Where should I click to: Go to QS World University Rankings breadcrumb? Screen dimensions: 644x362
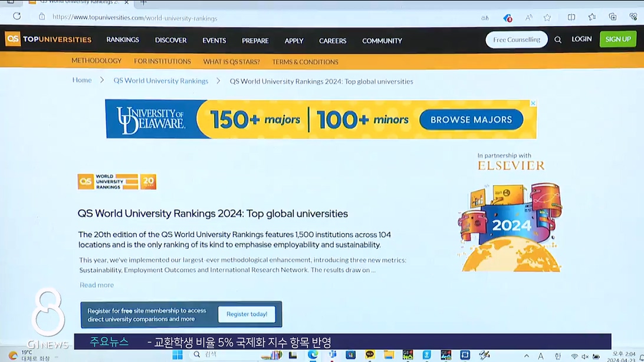[x=160, y=81]
